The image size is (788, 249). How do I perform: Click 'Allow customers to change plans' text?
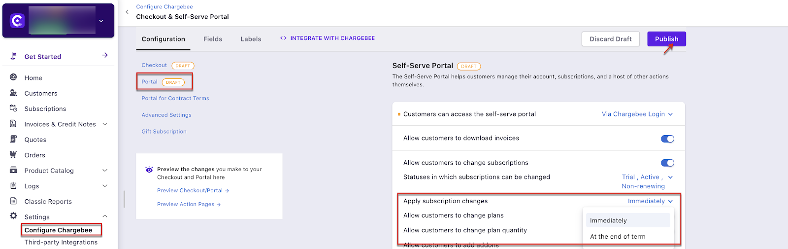[x=453, y=215]
